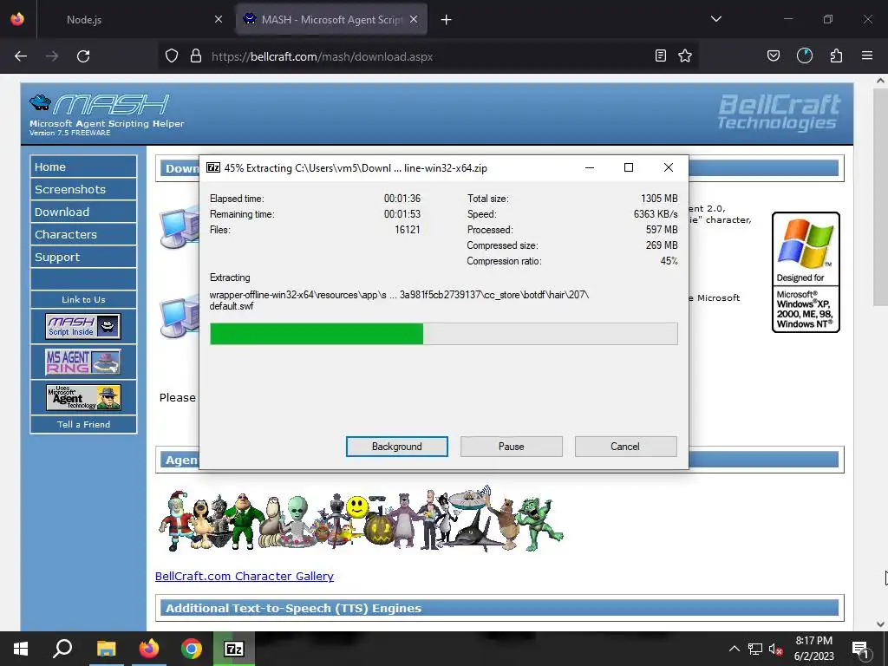The width and height of the screenshot is (888, 666).
Task: Click the Additional Text-to-Speech Engines heading
Action: 293,608
